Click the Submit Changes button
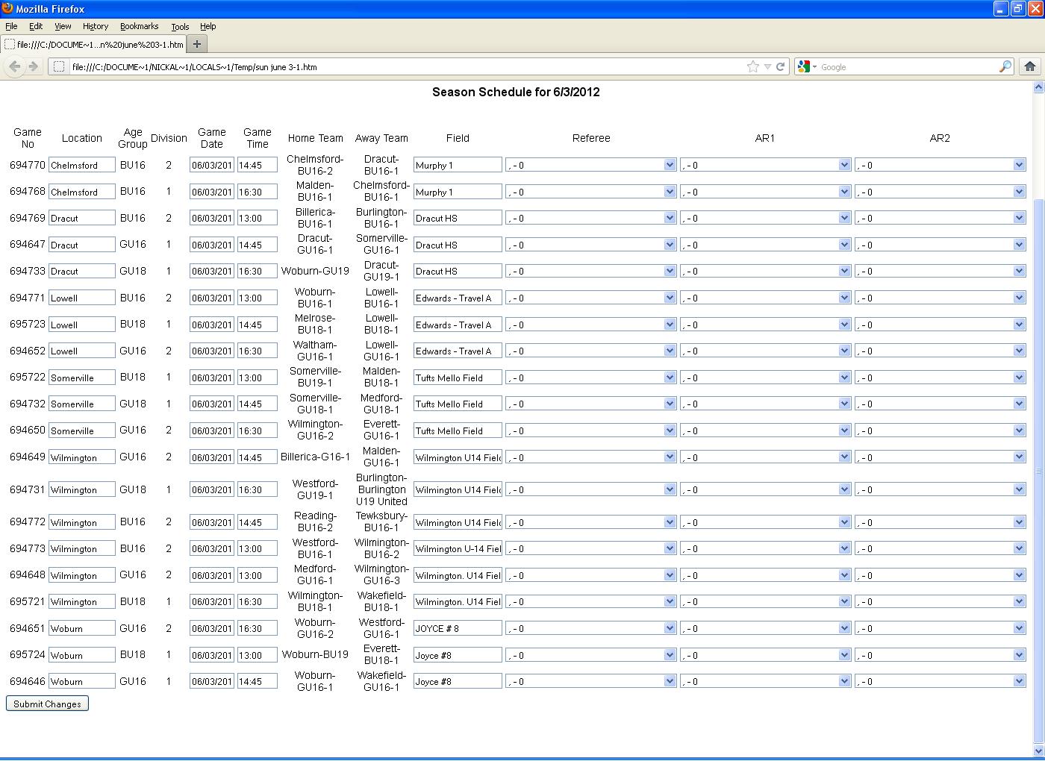1045x761 pixels. point(47,704)
